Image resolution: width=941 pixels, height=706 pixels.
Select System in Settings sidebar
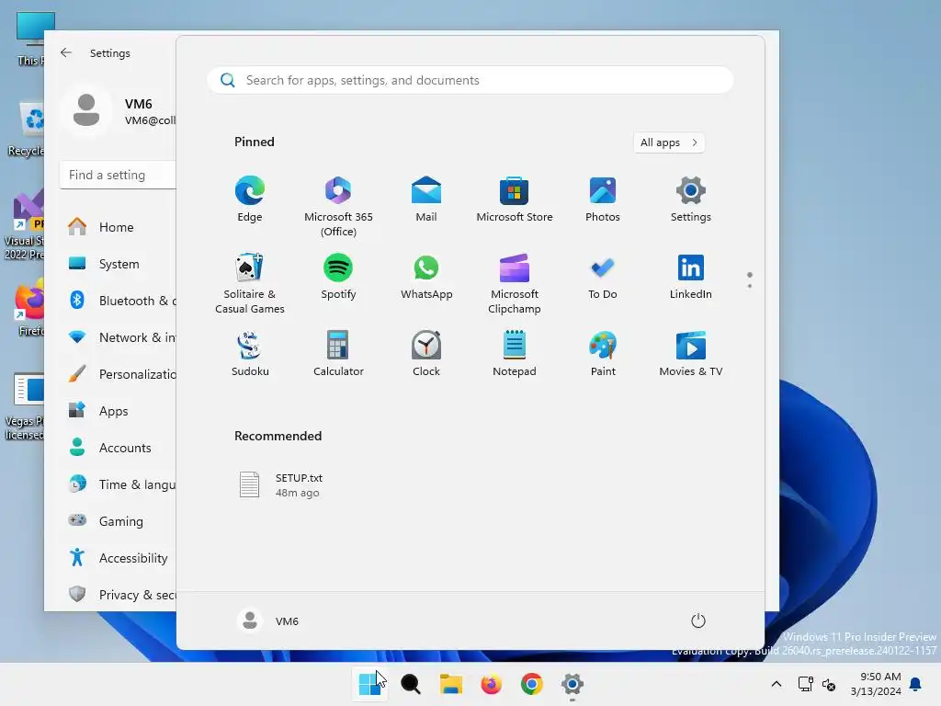point(119,264)
